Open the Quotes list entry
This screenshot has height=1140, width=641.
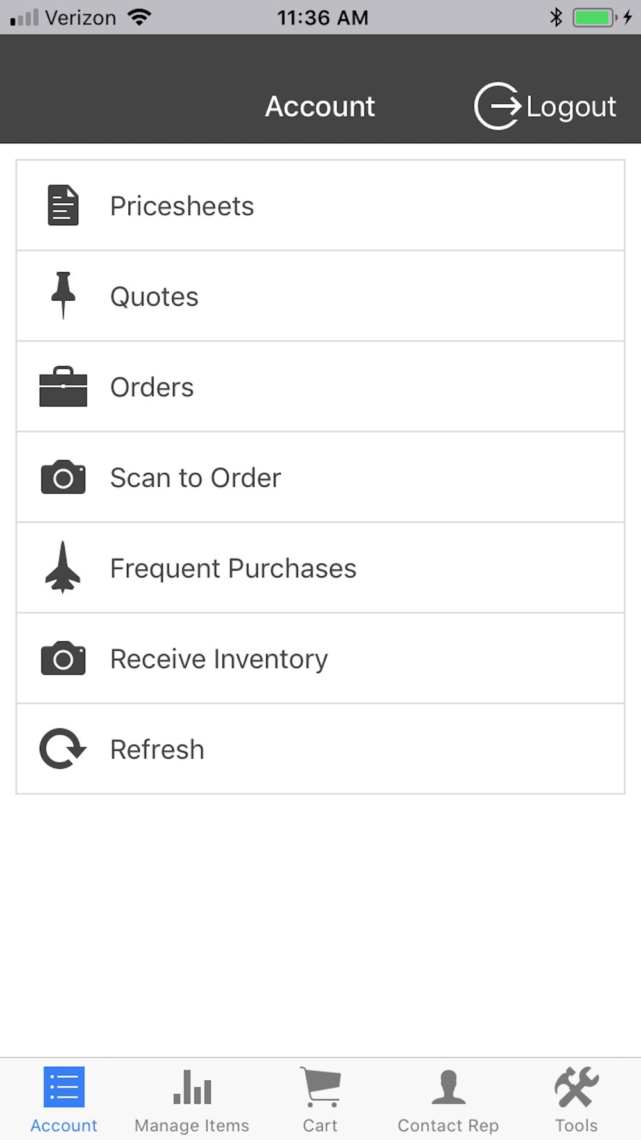(x=320, y=296)
